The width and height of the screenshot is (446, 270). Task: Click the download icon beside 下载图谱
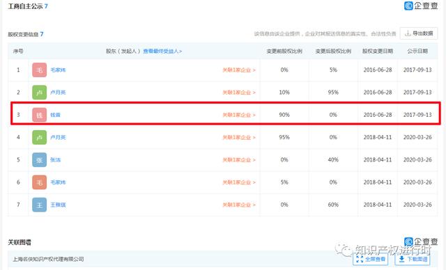pos(401,259)
